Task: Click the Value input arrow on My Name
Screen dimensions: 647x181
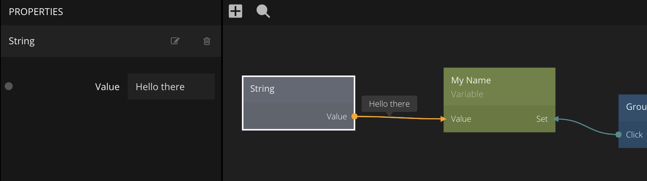Action: (443, 119)
